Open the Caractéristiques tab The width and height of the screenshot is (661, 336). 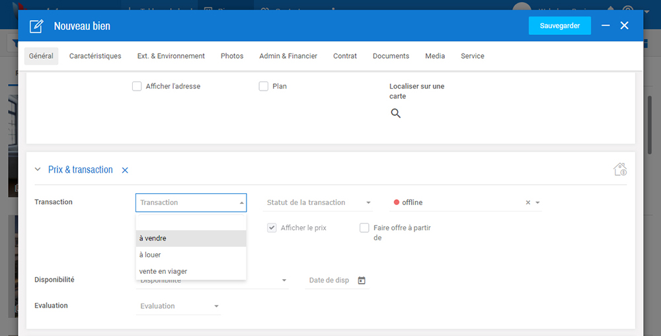95,56
